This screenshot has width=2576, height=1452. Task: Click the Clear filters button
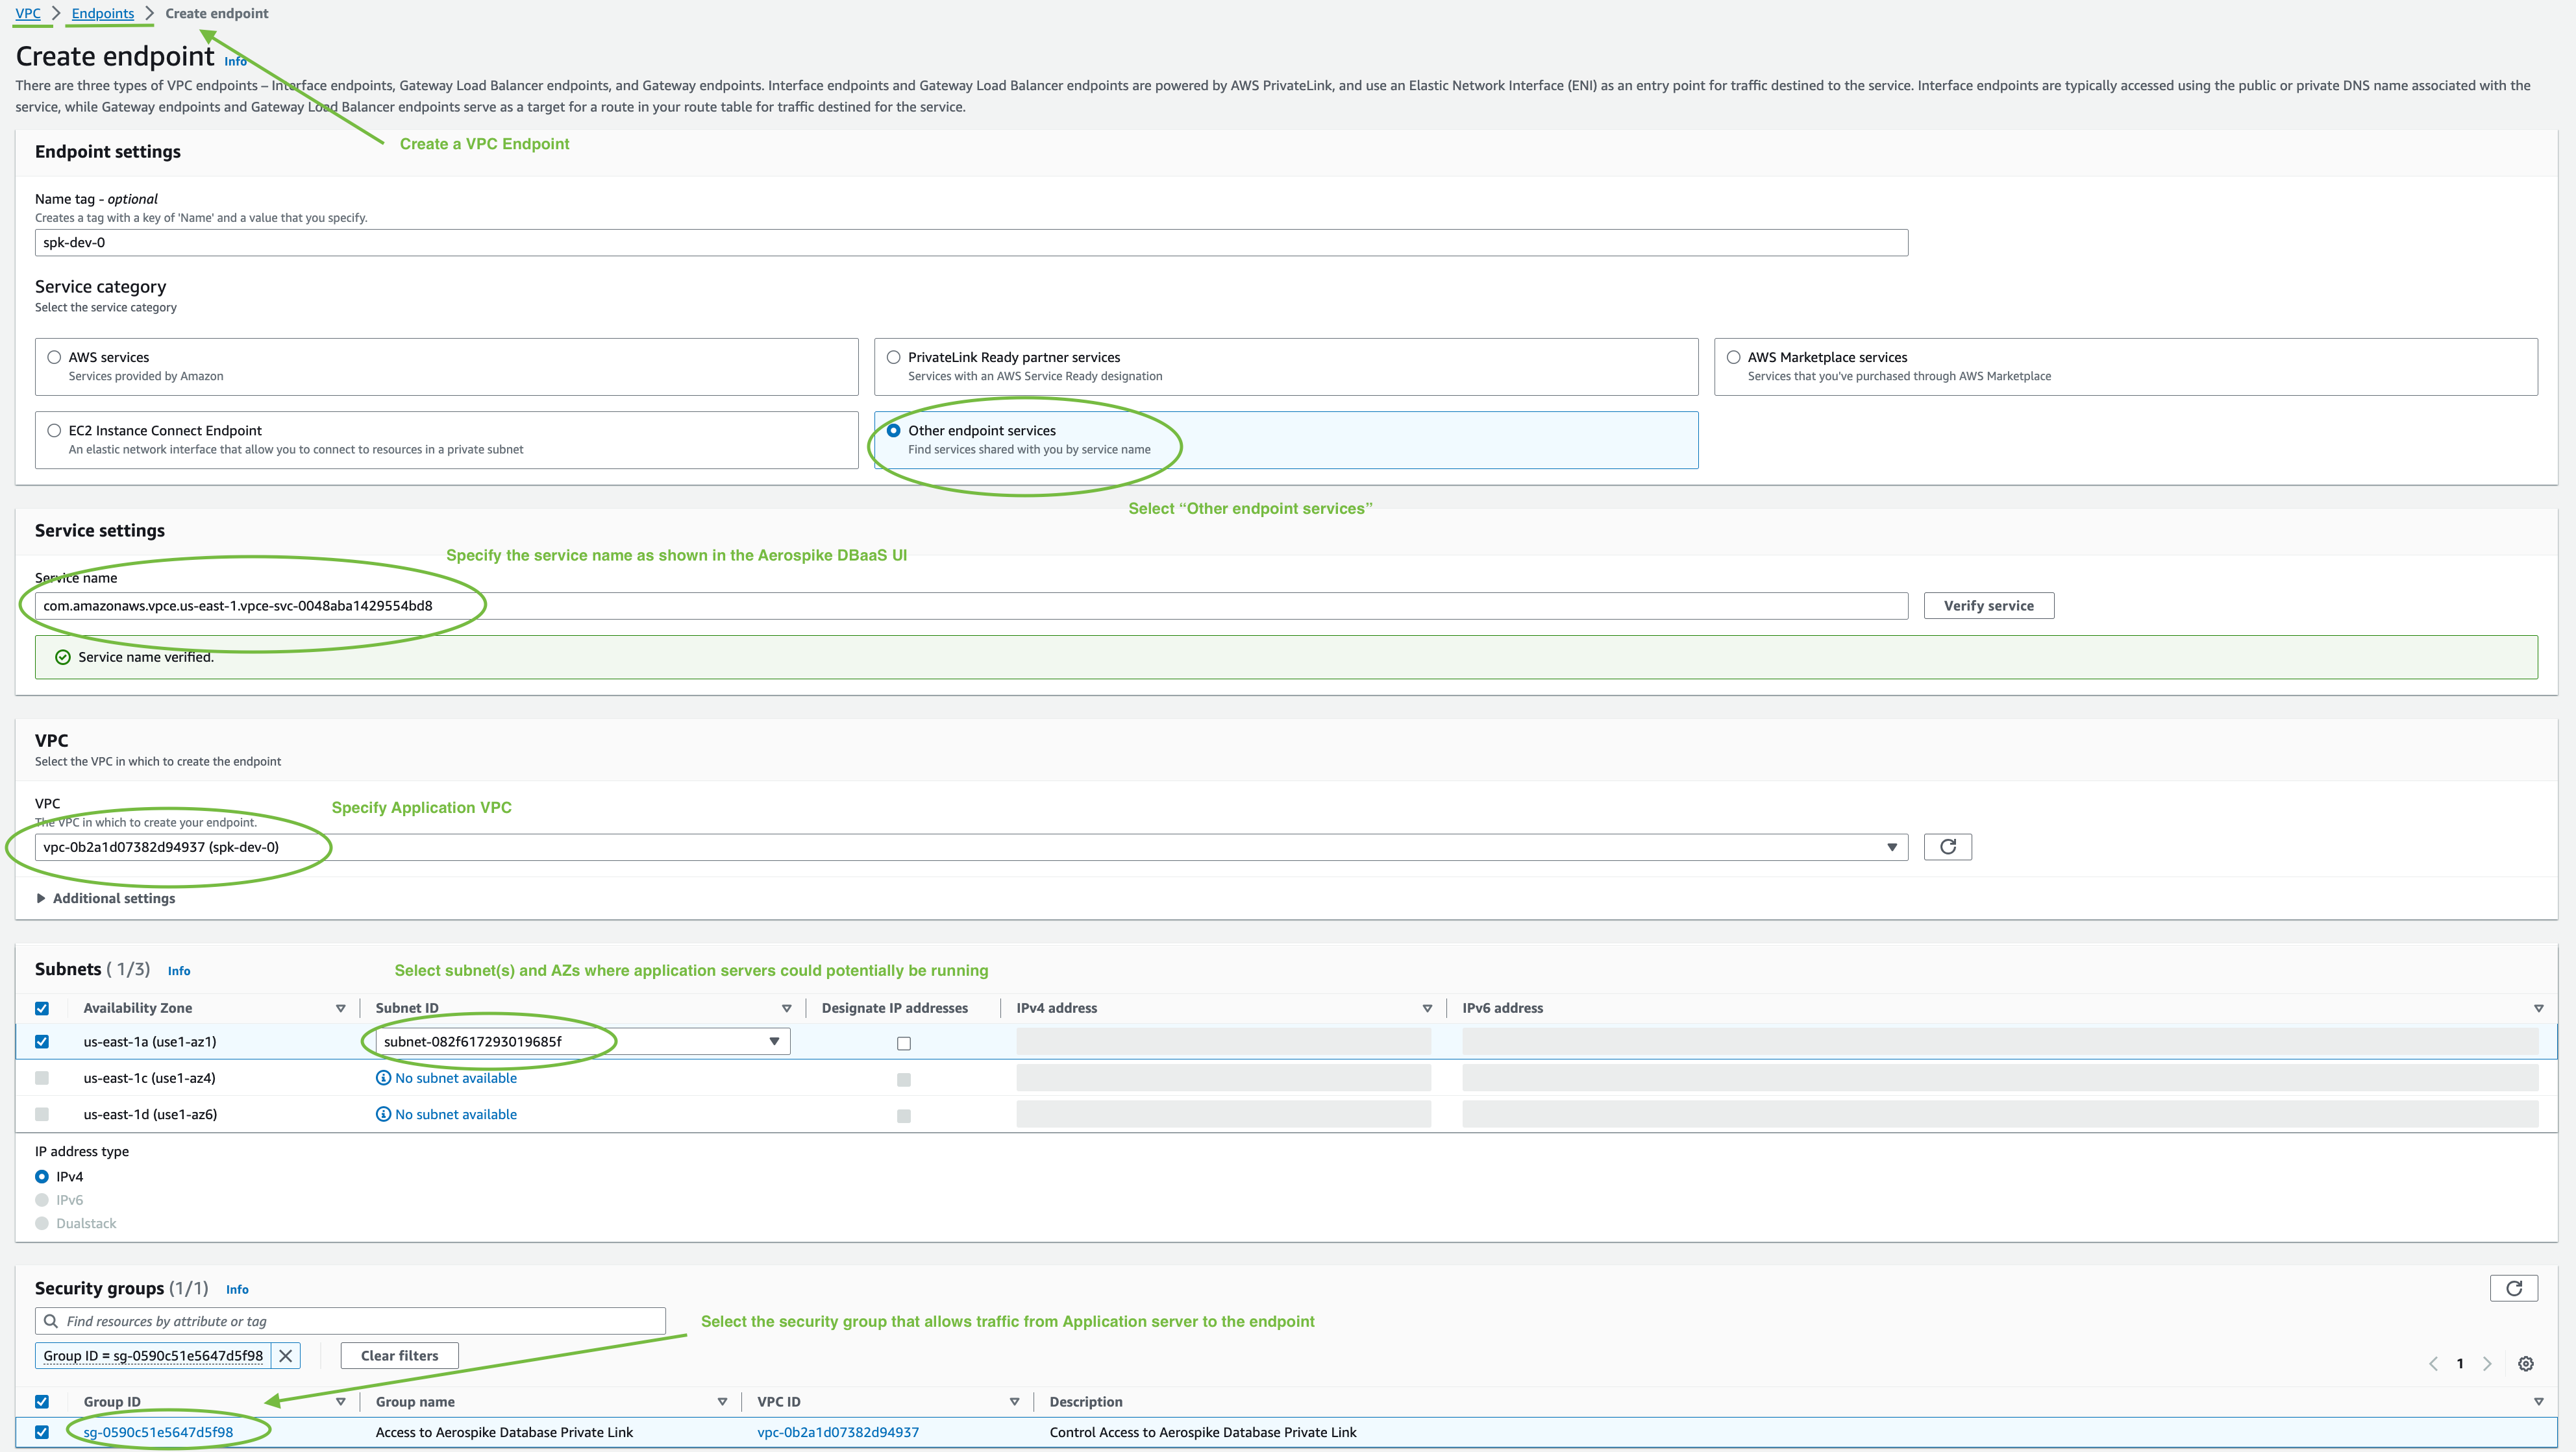(399, 1356)
